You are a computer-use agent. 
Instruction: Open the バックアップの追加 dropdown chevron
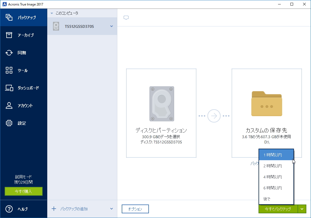pos(112,209)
